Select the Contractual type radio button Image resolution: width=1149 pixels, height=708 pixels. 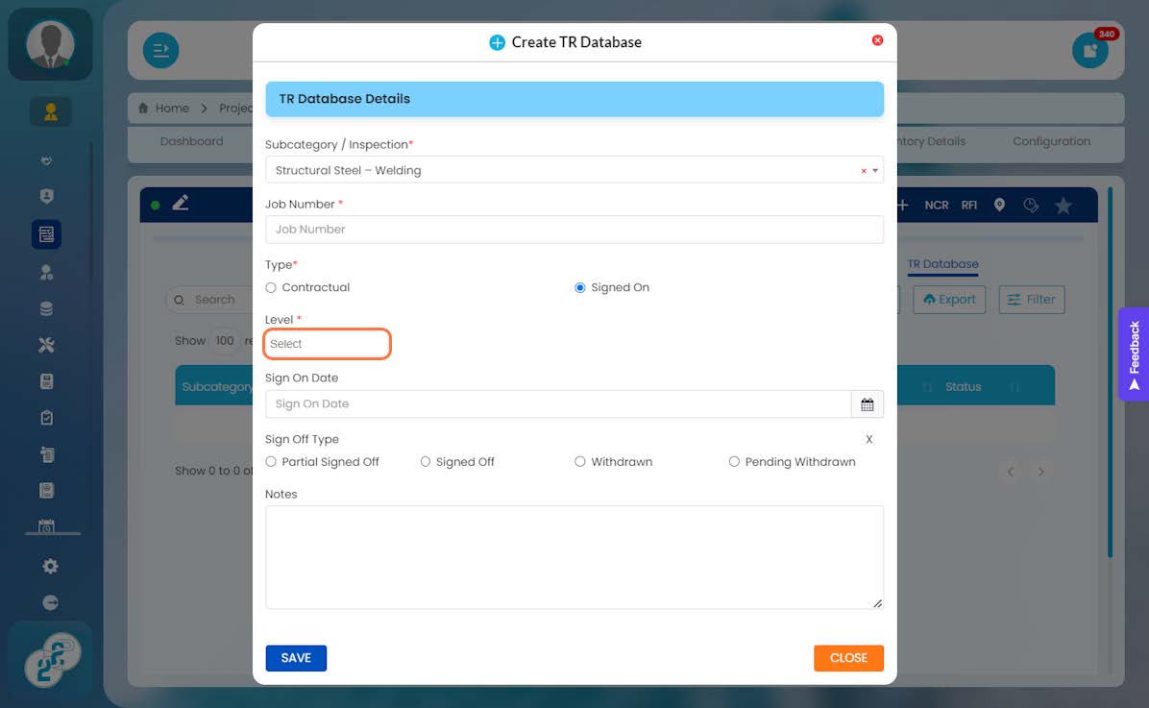coord(271,288)
